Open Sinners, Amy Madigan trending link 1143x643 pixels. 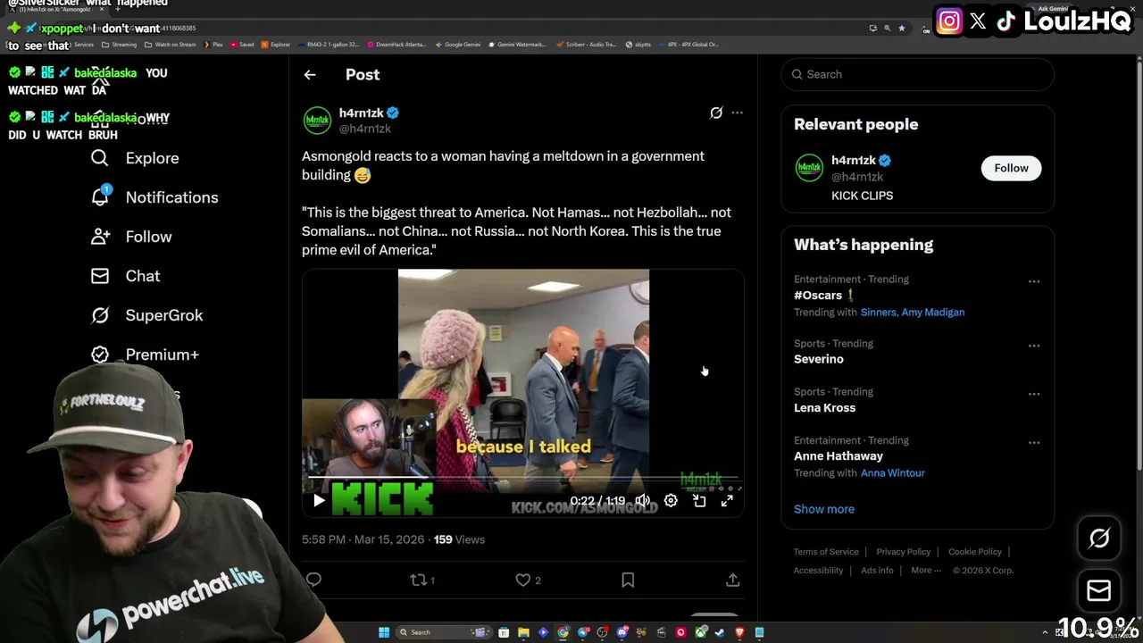pyautogui.click(x=913, y=313)
